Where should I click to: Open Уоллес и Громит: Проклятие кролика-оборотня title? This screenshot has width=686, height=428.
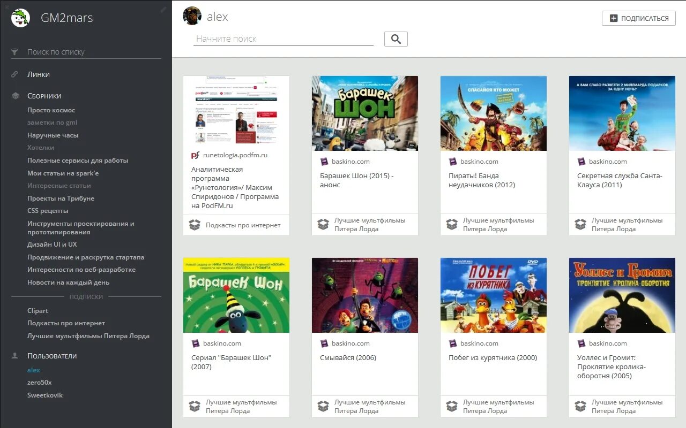tap(612, 367)
